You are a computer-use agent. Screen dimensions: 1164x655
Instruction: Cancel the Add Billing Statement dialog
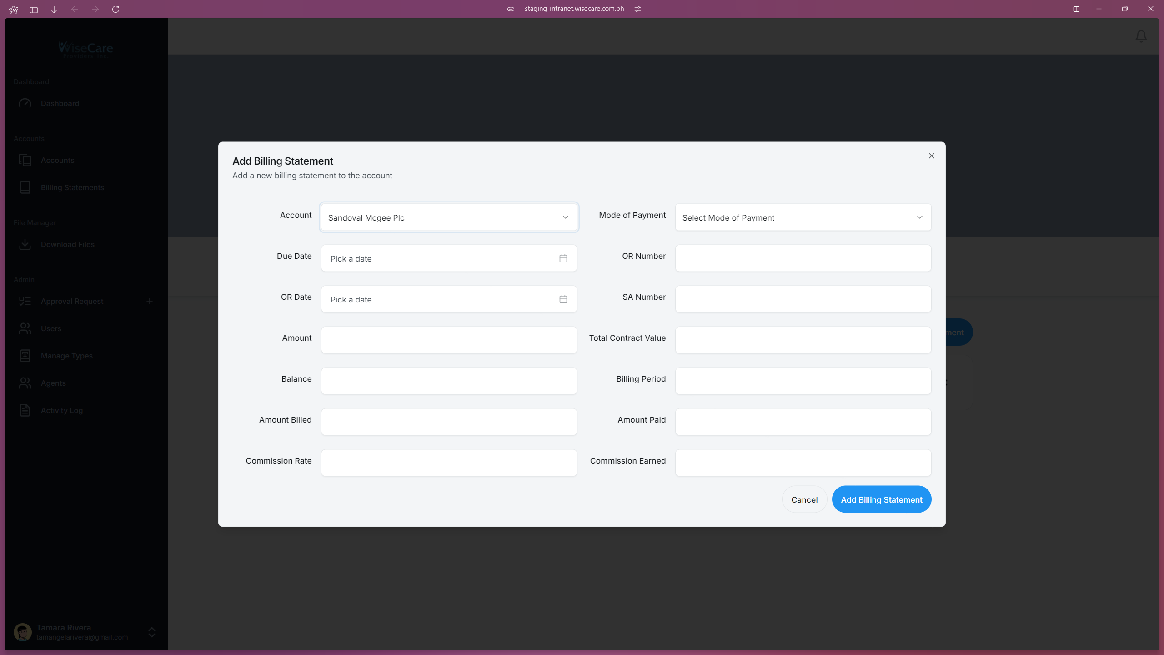803,499
